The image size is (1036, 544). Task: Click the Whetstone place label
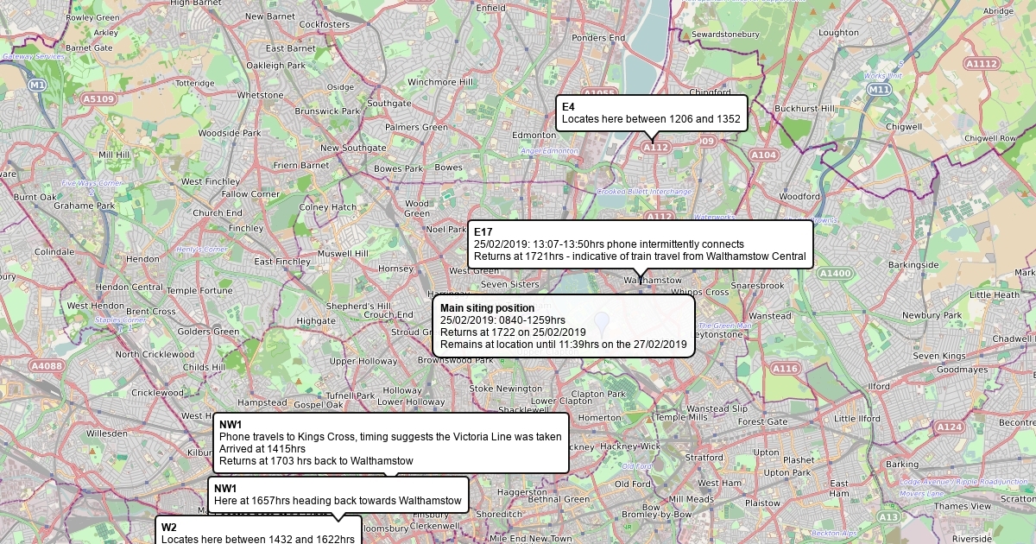(261, 95)
